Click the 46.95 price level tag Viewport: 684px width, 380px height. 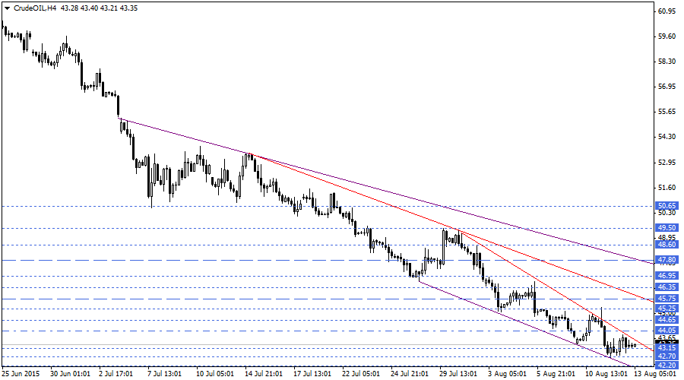pos(667,276)
